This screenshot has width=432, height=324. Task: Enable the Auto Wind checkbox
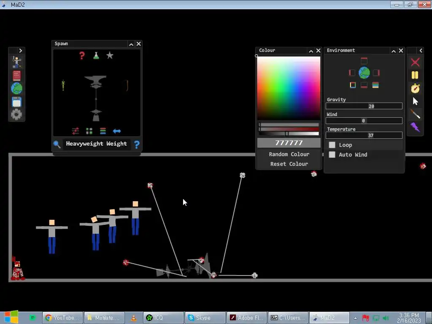[x=332, y=154]
